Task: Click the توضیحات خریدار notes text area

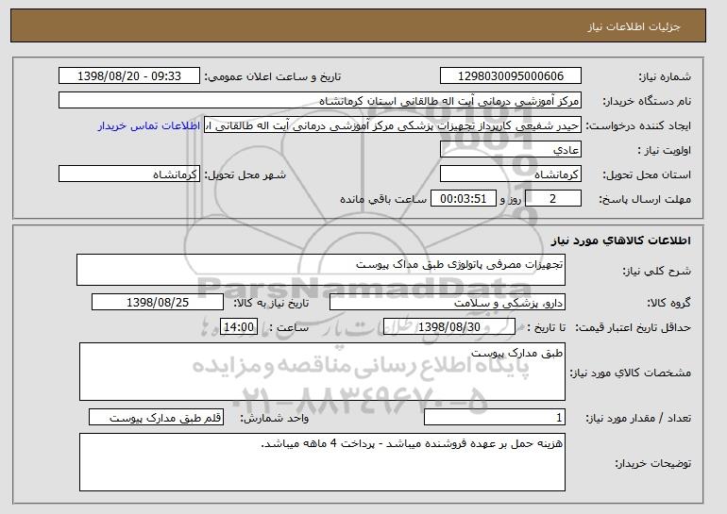Action: tap(322, 462)
